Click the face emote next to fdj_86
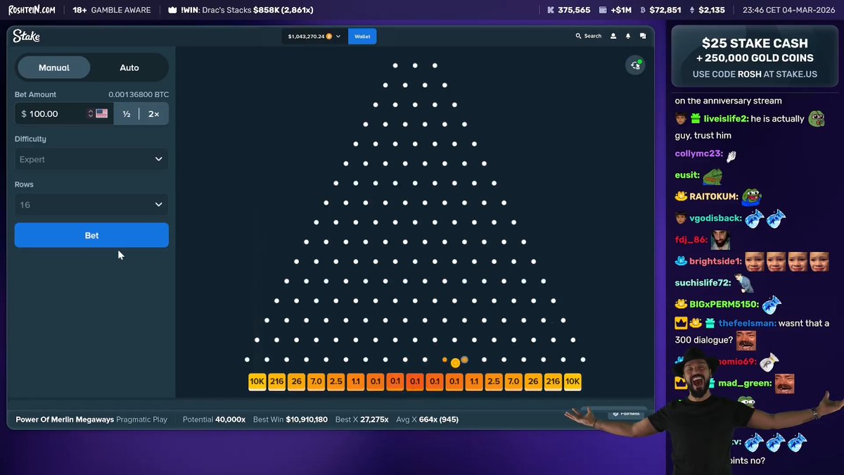The height and width of the screenshot is (475, 844). click(720, 240)
